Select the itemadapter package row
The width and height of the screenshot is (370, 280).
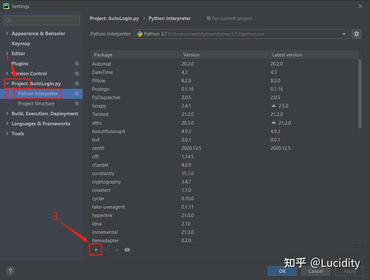(225, 240)
